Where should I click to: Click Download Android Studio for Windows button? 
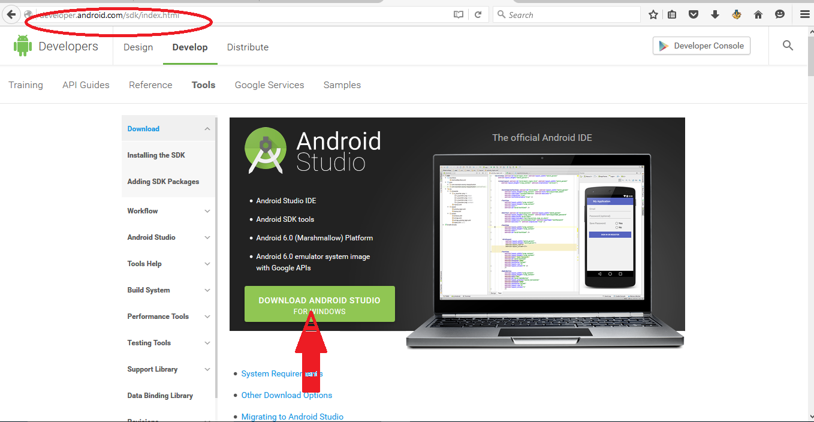coord(319,304)
